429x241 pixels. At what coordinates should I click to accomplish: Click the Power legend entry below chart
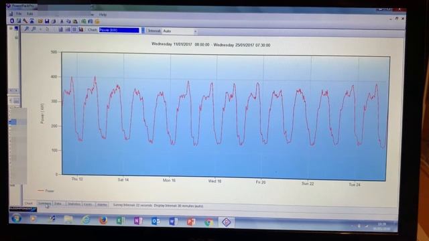click(46, 191)
